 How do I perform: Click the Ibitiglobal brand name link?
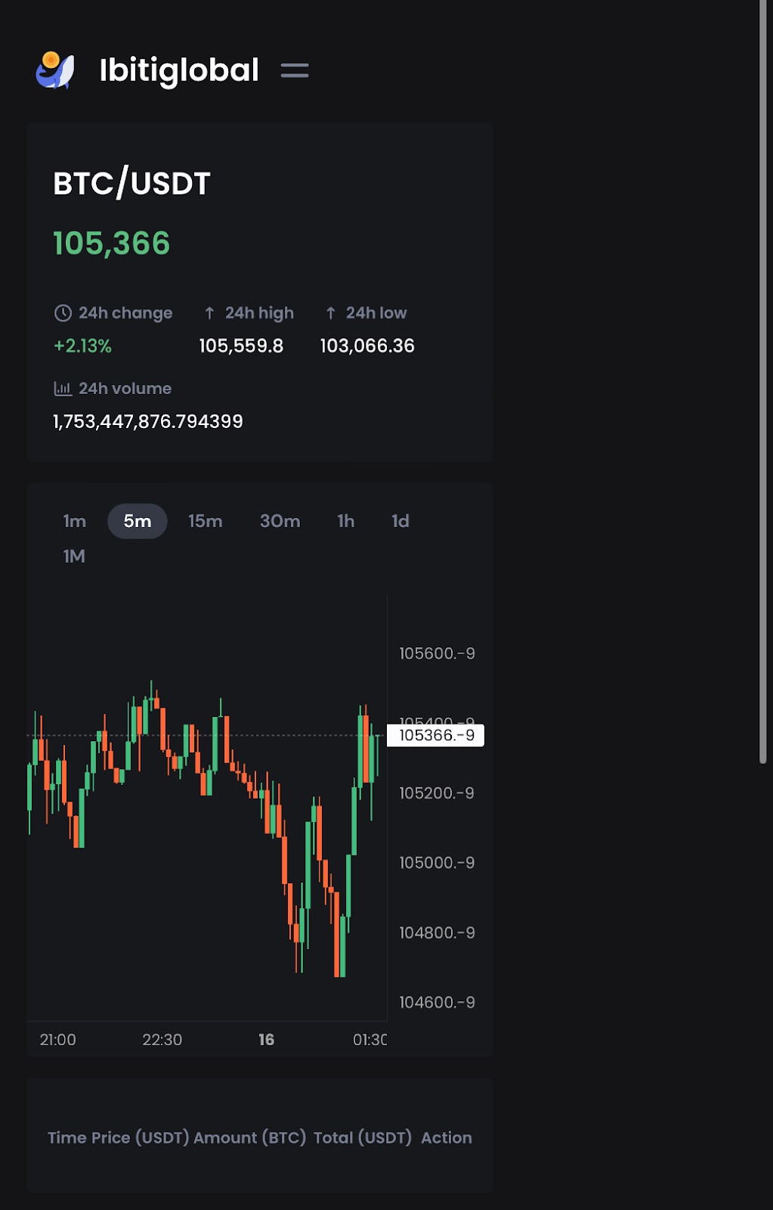point(179,70)
